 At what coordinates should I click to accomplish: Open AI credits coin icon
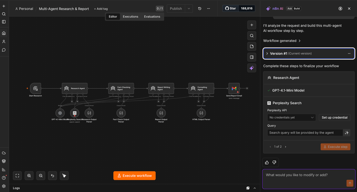(340, 8)
